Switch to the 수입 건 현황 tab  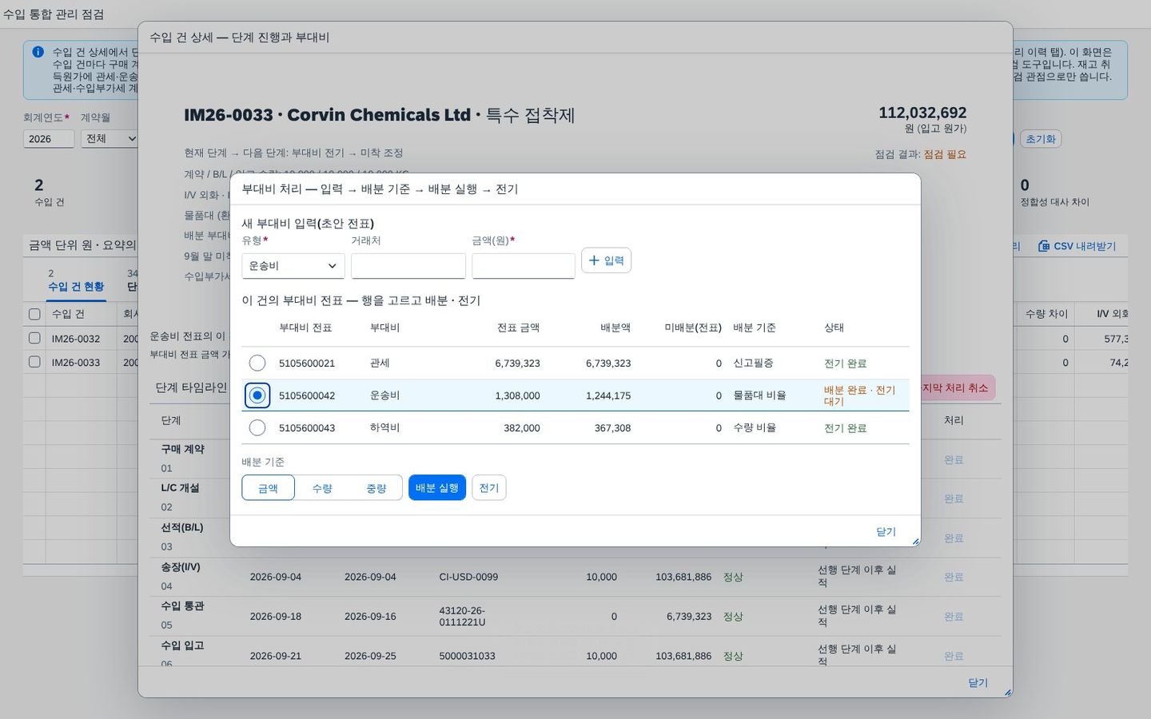coord(76,286)
